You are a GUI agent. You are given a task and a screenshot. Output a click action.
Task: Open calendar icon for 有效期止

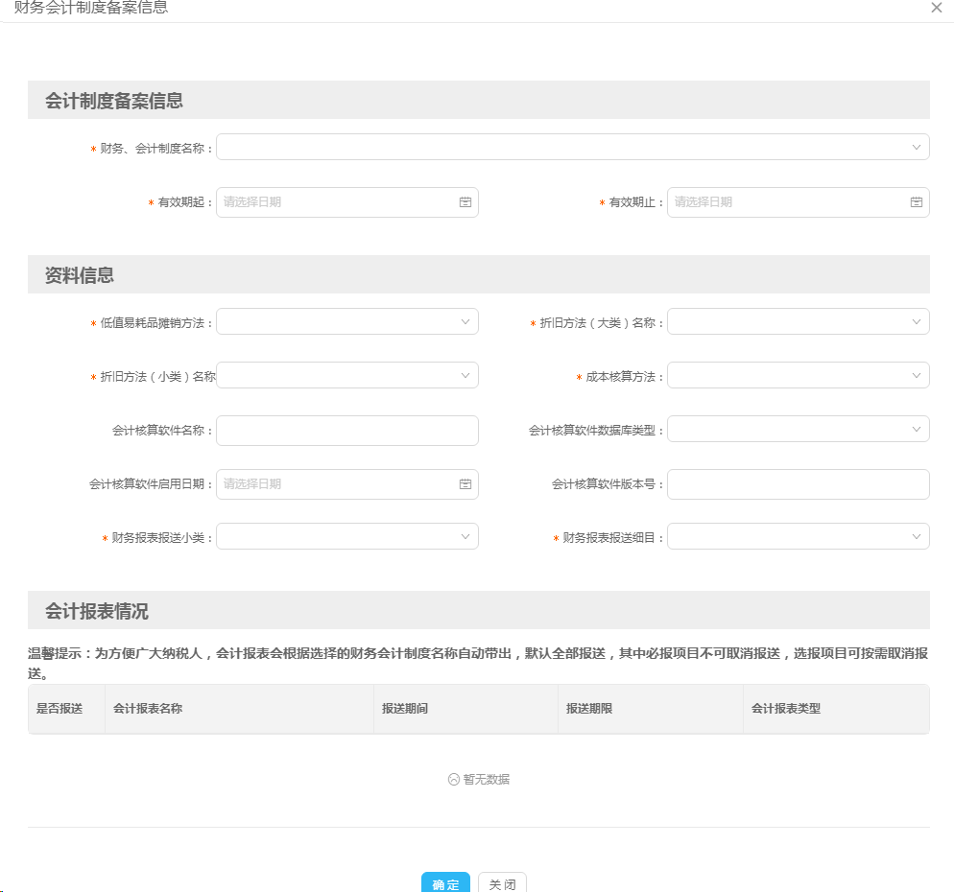tap(917, 202)
